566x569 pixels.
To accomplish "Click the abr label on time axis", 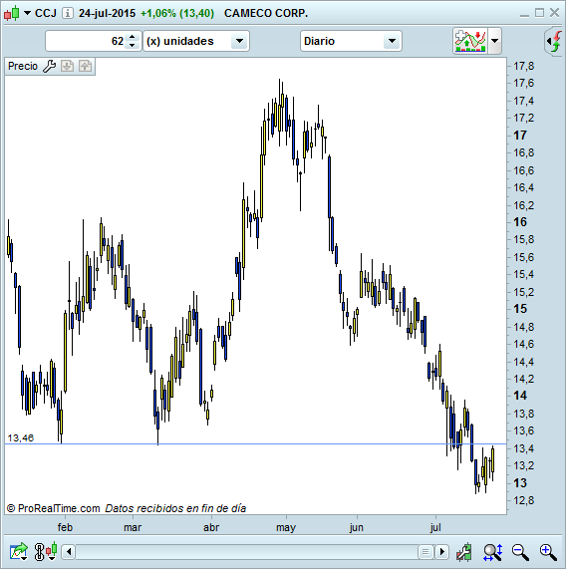I will point(211,527).
